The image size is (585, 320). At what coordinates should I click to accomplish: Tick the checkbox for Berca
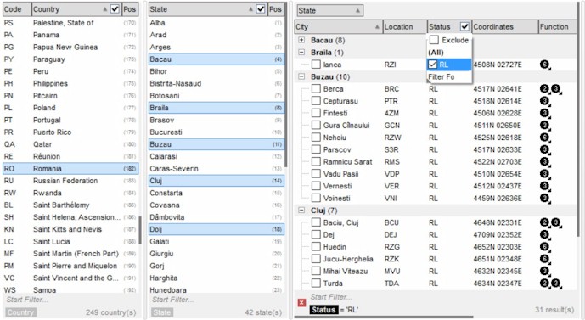(x=316, y=89)
